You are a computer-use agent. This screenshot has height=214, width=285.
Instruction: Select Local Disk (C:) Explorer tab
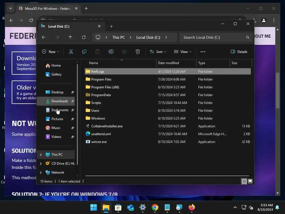(x=71, y=26)
